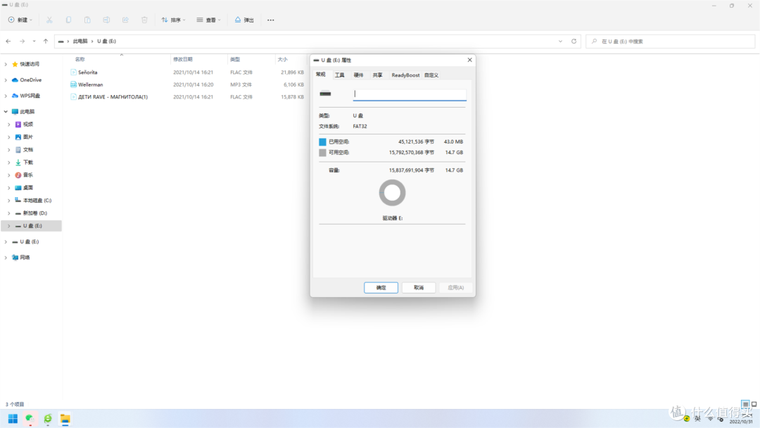This screenshot has width=760, height=428.
Task: Switch to the 常规 tab in properties
Action: [x=321, y=75]
